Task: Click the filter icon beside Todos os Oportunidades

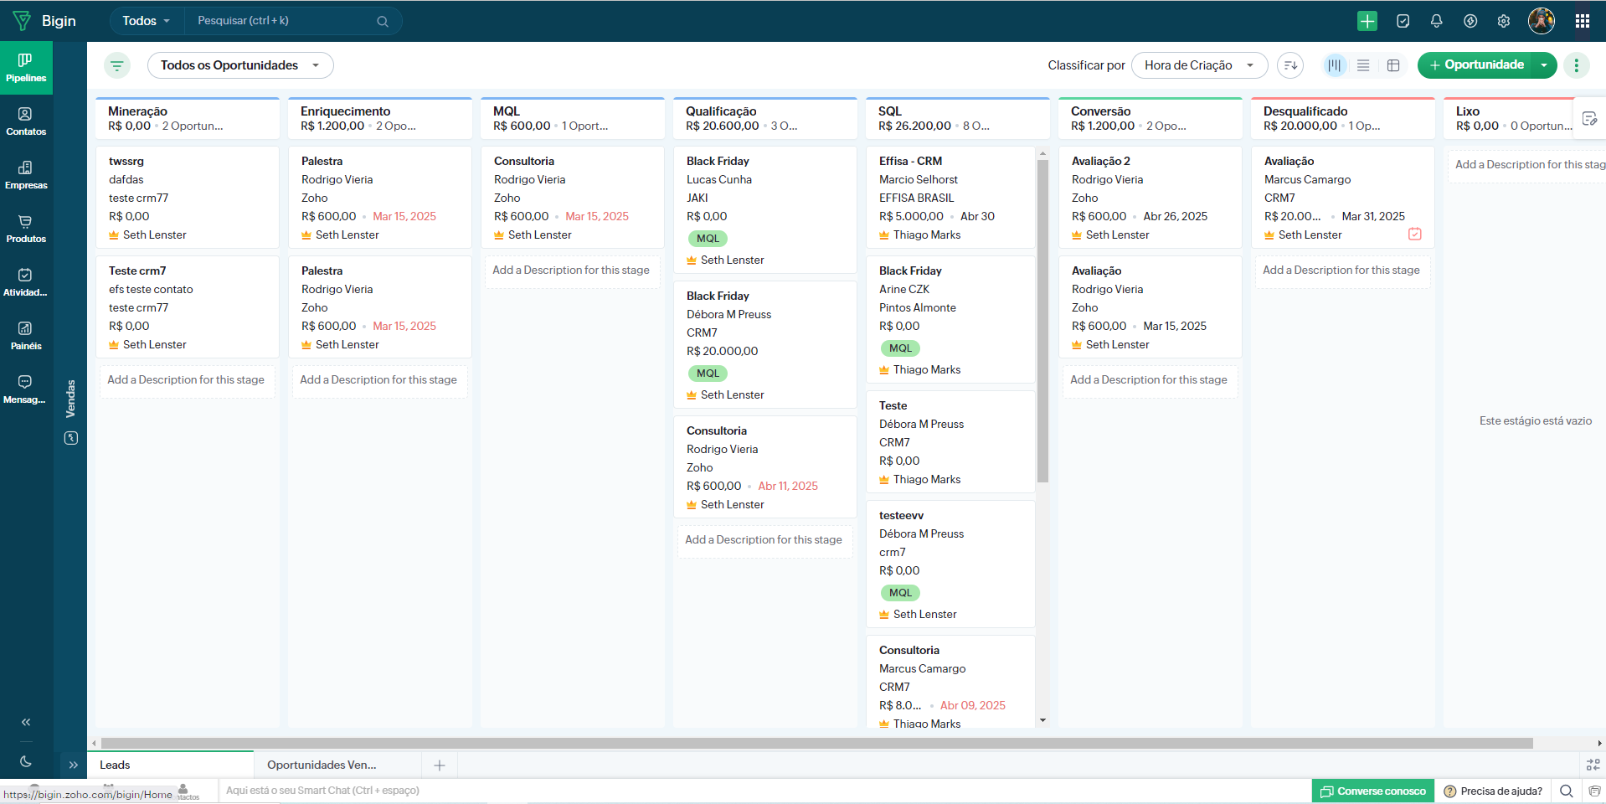Action: (x=117, y=65)
